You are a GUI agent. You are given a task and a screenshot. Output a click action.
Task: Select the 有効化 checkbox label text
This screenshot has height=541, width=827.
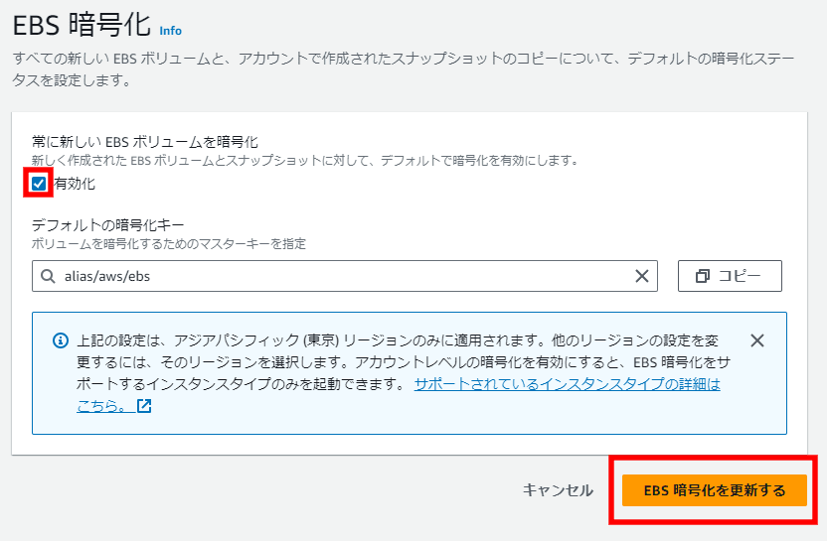click(x=75, y=184)
